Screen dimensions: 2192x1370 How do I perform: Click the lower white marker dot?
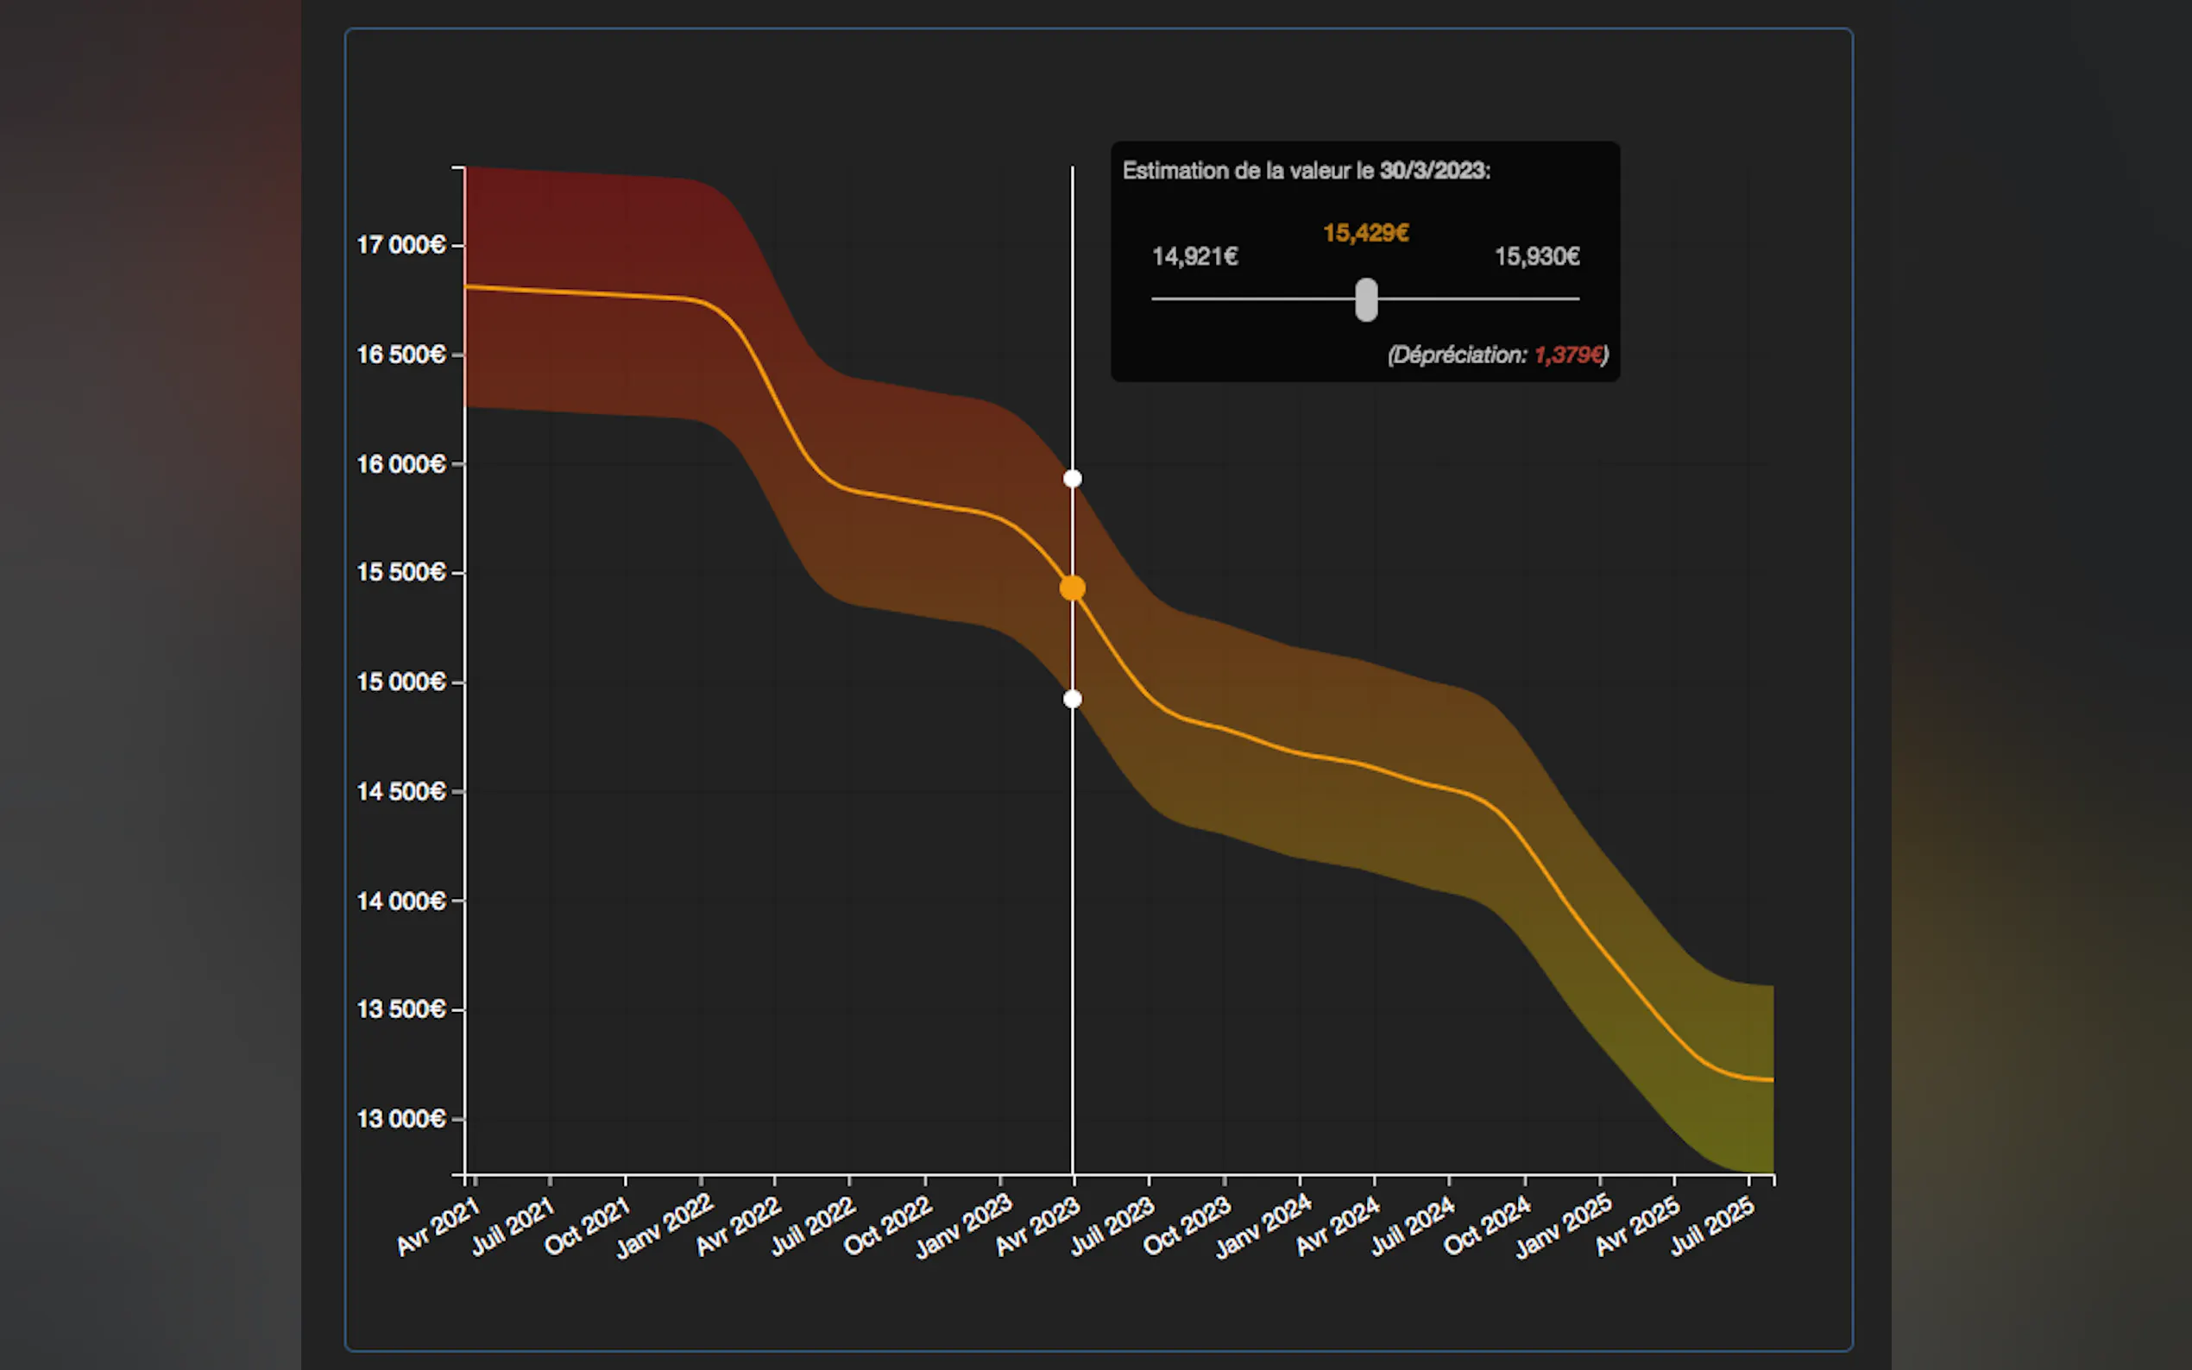pyautogui.click(x=1072, y=699)
